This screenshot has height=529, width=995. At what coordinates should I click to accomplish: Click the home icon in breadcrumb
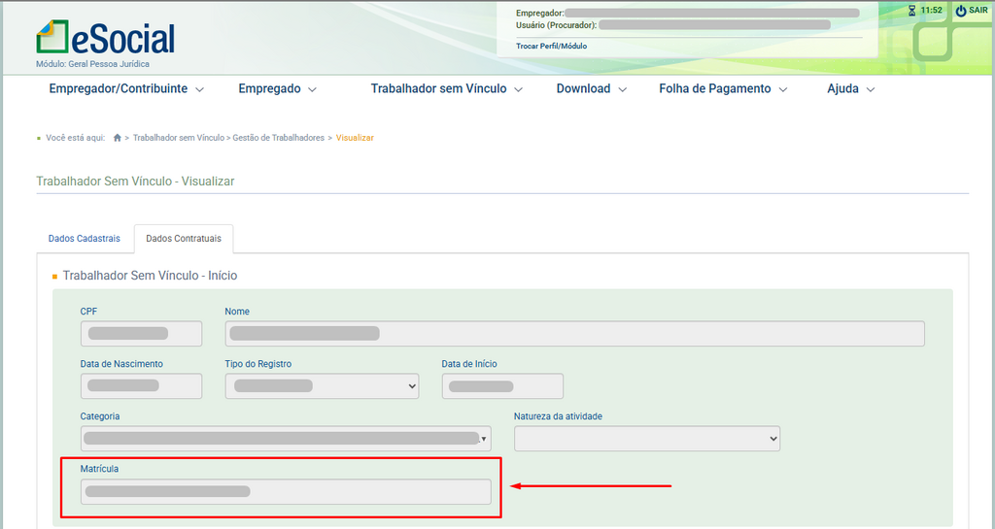click(118, 138)
